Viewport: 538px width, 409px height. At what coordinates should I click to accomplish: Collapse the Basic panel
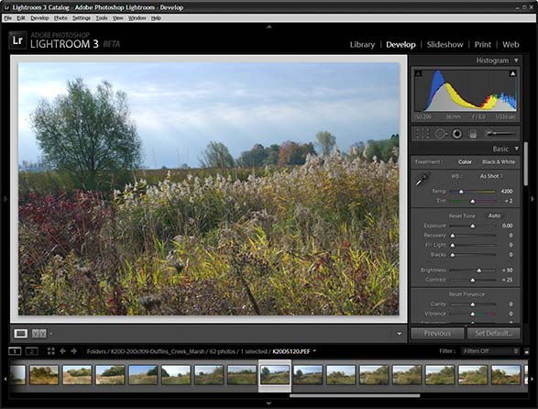pyautogui.click(x=516, y=149)
